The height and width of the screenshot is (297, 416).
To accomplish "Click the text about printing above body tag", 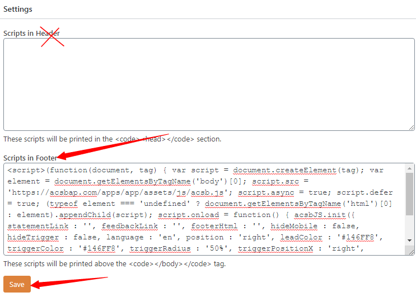I will coord(115,264).
